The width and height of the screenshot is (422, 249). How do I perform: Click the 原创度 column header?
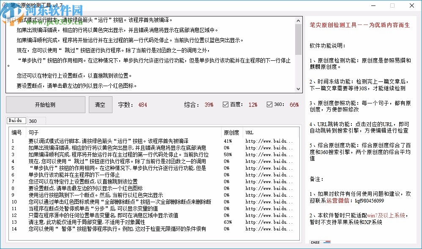(x=231, y=132)
